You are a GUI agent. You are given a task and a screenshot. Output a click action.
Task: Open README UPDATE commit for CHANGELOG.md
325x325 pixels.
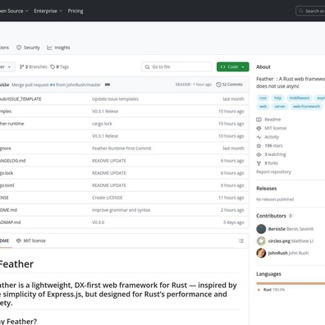(109, 161)
